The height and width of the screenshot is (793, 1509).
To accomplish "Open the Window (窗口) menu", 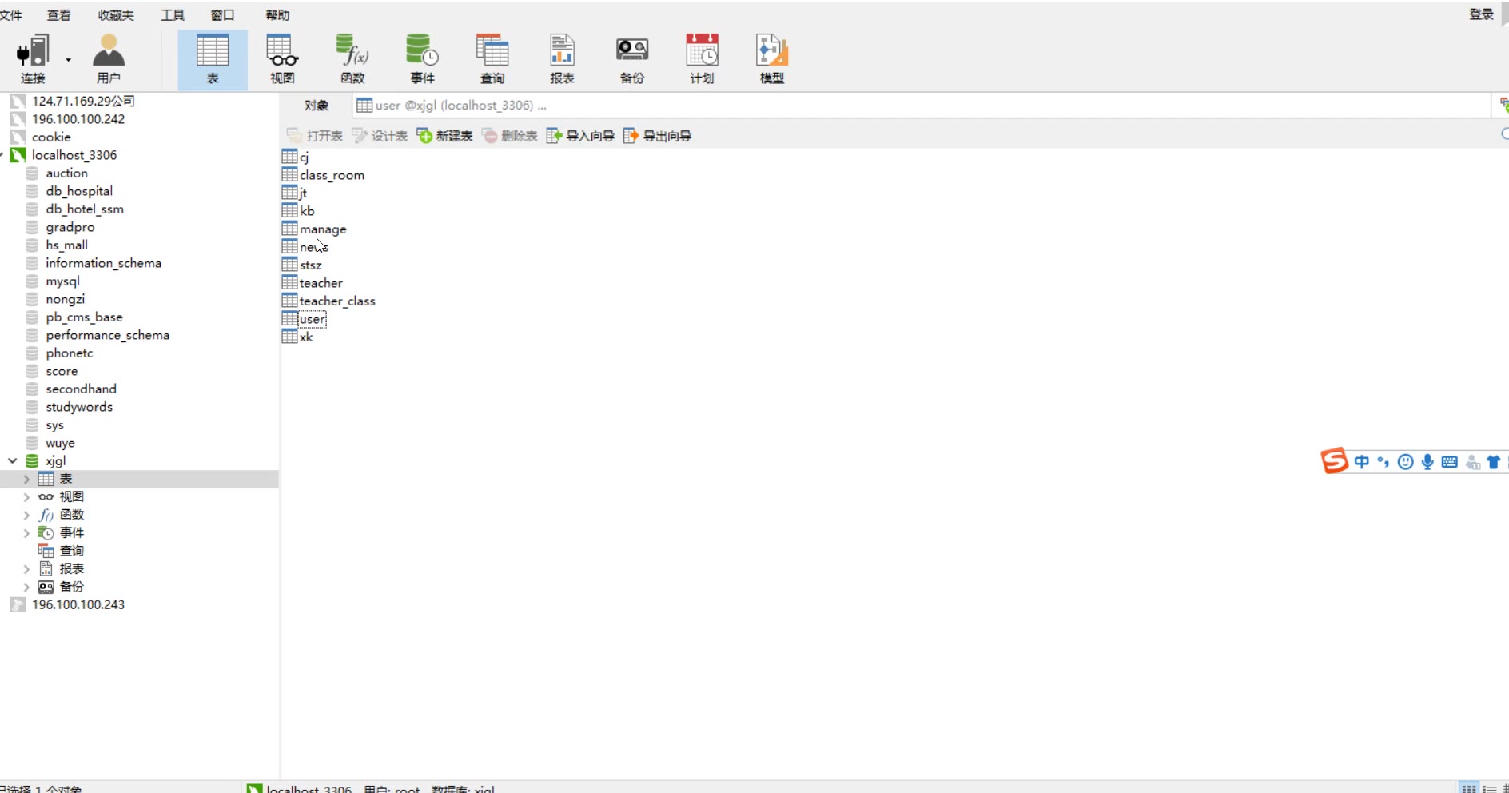I will 222,14.
